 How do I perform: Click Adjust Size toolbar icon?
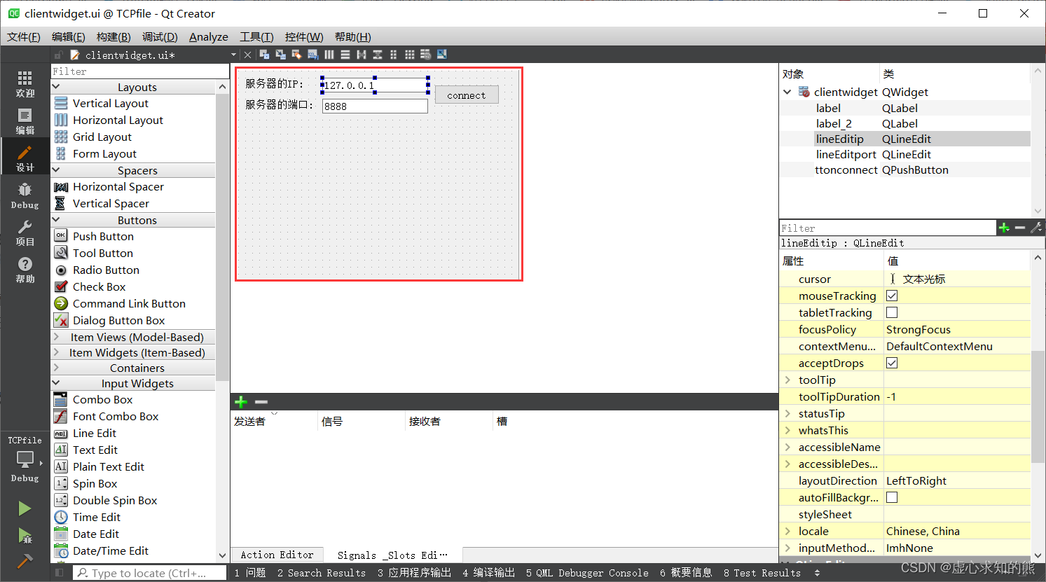pos(441,55)
